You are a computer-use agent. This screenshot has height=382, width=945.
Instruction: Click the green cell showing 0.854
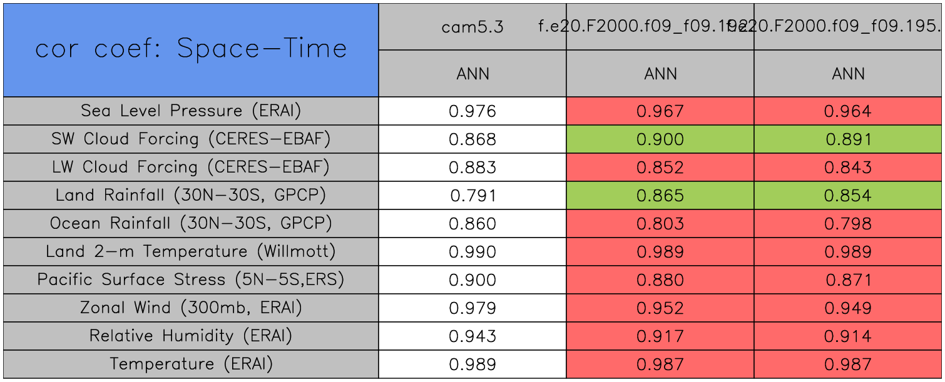848,196
